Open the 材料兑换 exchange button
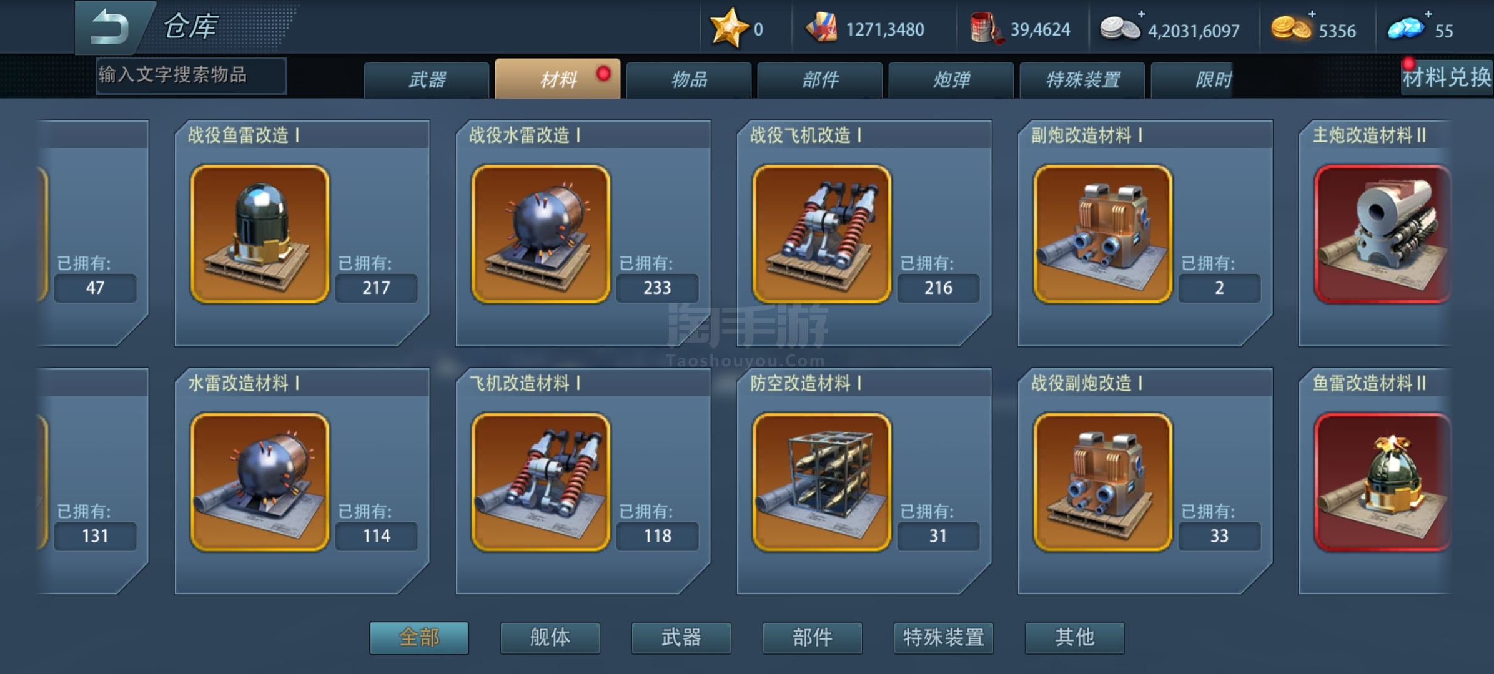Screen dimensions: 1494x674 point(1447,78)
